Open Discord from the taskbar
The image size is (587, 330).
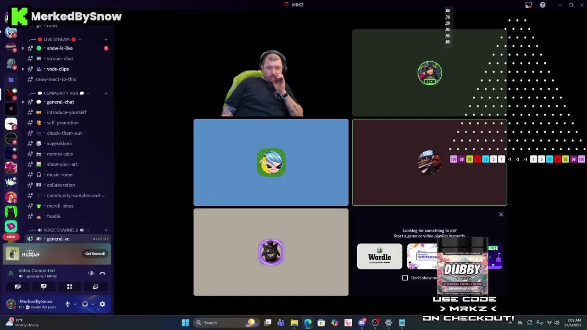362,323
